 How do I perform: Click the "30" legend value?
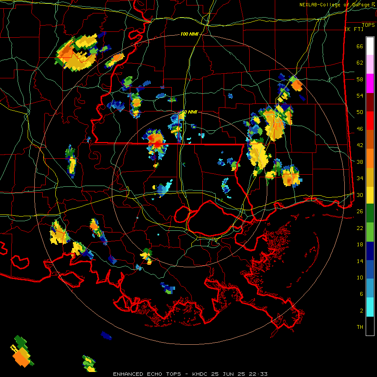click(x=360, y=195)
